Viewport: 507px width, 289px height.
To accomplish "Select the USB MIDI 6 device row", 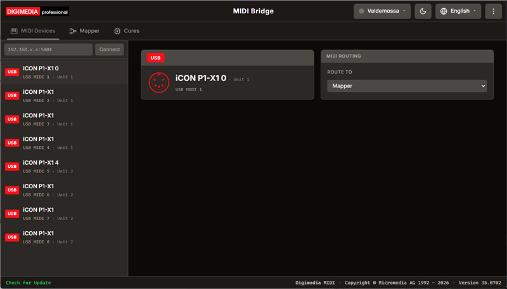I will (x=65, y=190).
